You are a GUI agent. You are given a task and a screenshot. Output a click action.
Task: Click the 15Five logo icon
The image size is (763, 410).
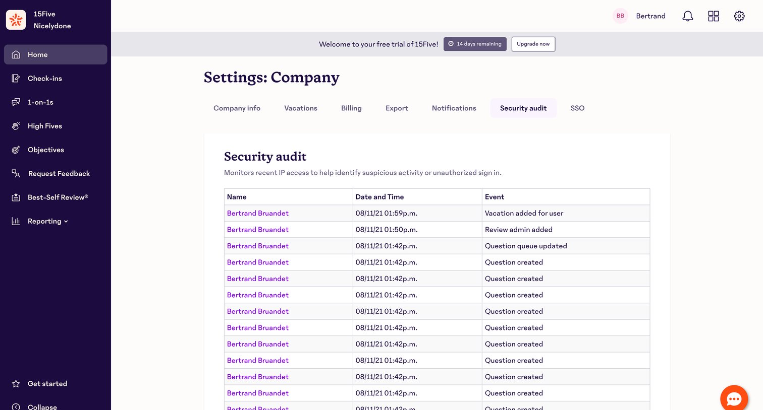(x=16, y=20)
